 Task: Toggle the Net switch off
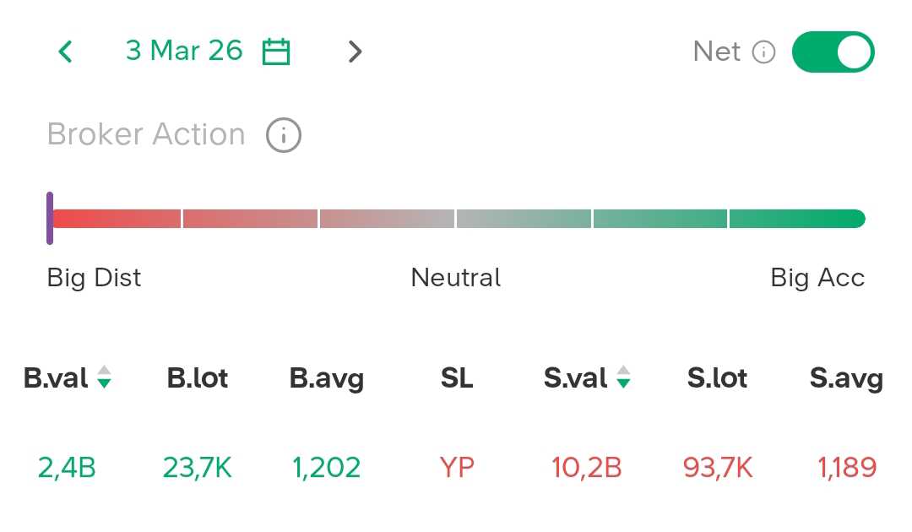pyautogui.click(x=833, y=52)
